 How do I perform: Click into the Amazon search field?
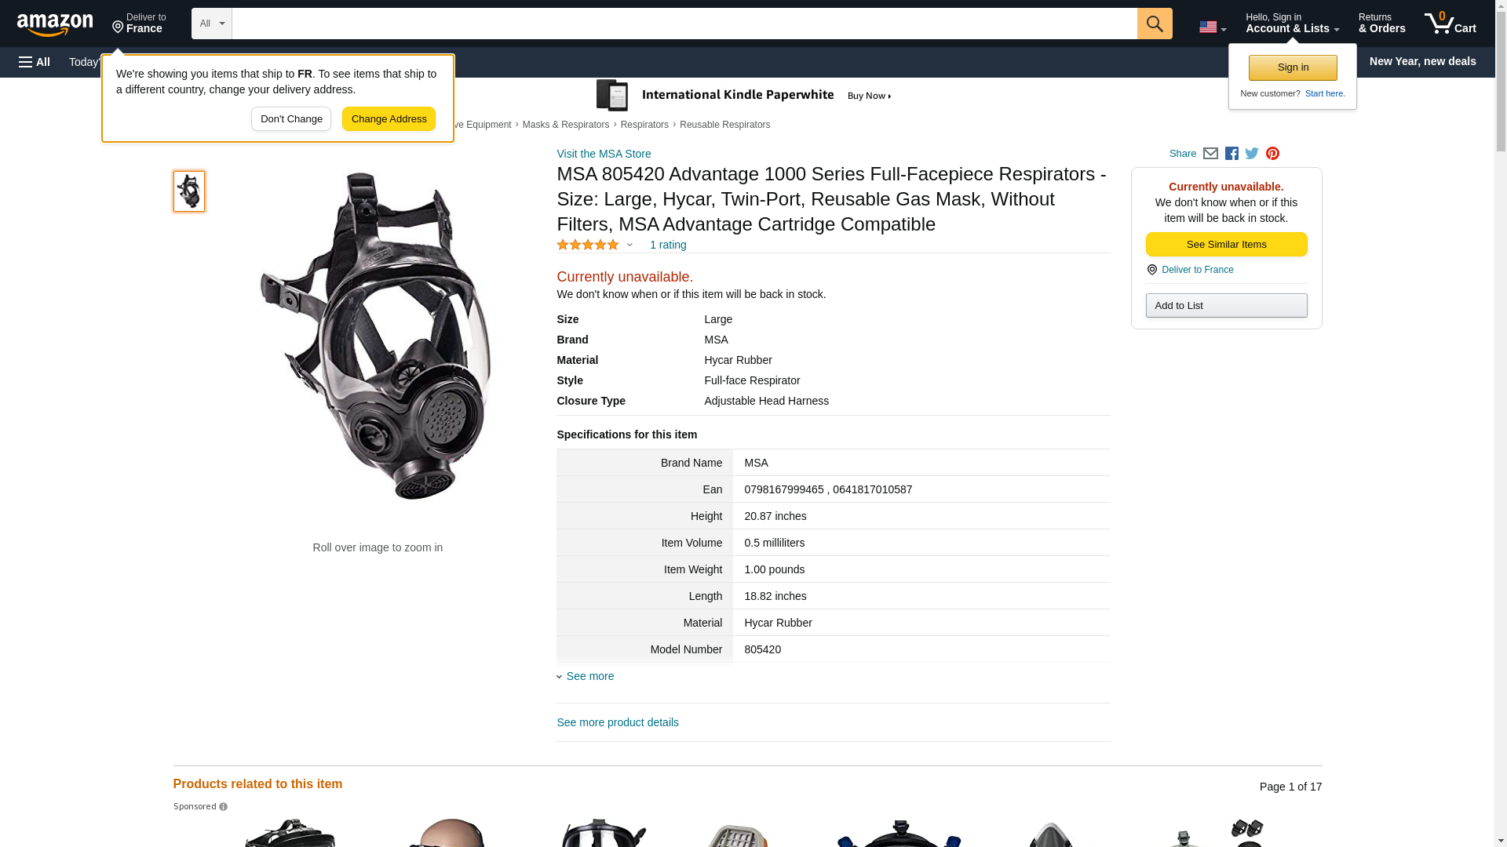click(x=684, y=24)
